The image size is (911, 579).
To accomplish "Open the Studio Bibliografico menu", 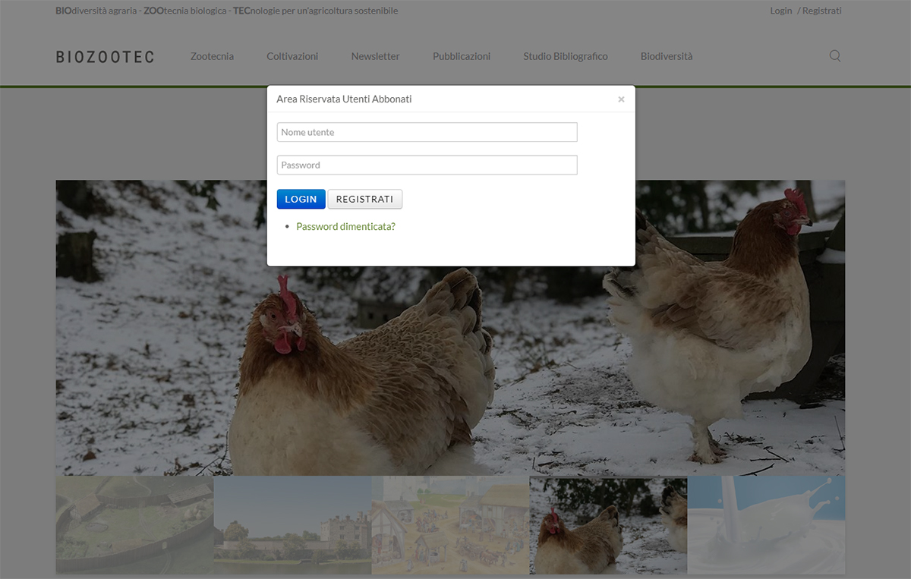I will coord(566,56).
